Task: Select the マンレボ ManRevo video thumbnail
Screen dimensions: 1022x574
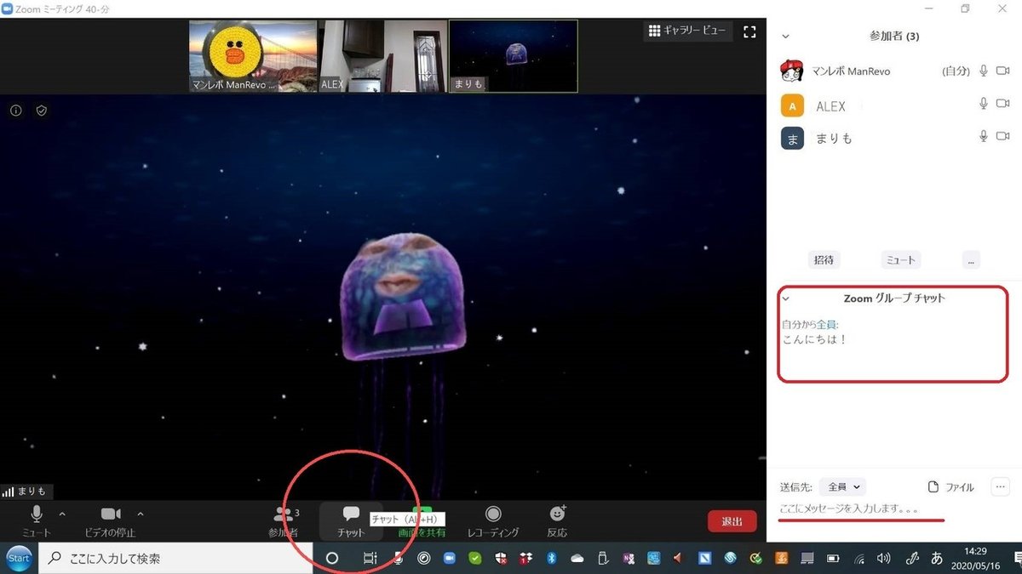Action: pos(253,56)
